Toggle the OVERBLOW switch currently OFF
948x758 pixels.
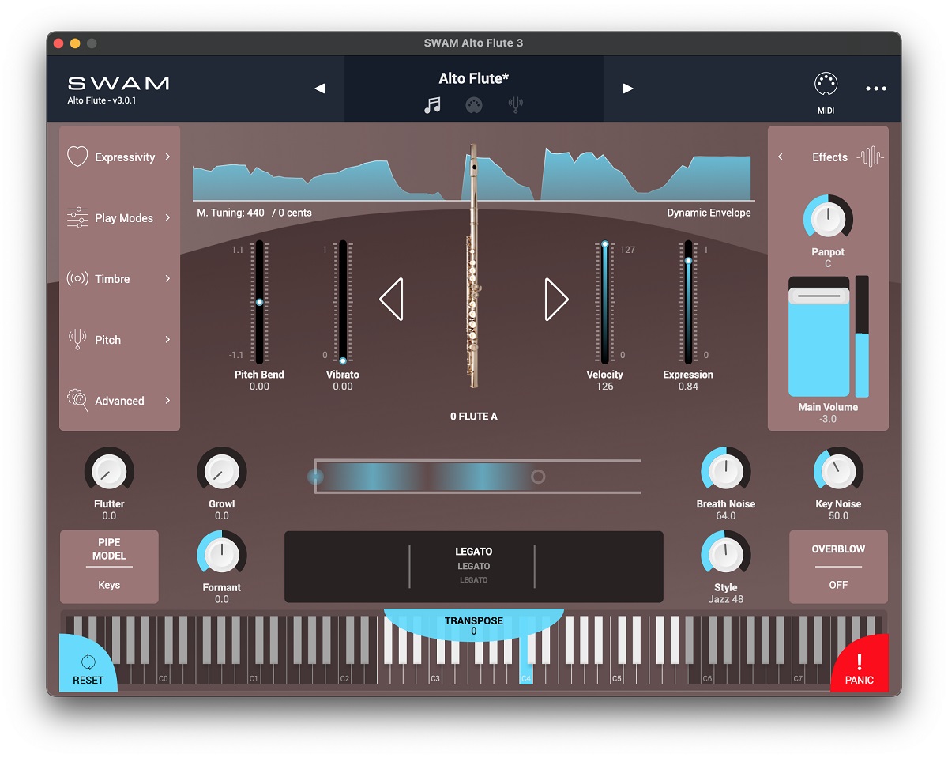pyautogui.click(x=838, y=567)
